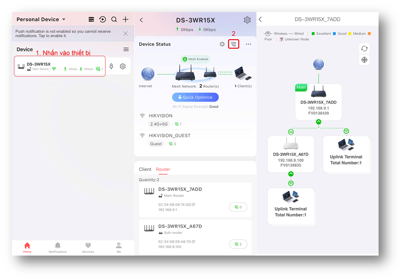Click the 2 clients button for DS-3WR15X_A67D
The width and height of the screenshot is (403, 280).
pos(238,244)
